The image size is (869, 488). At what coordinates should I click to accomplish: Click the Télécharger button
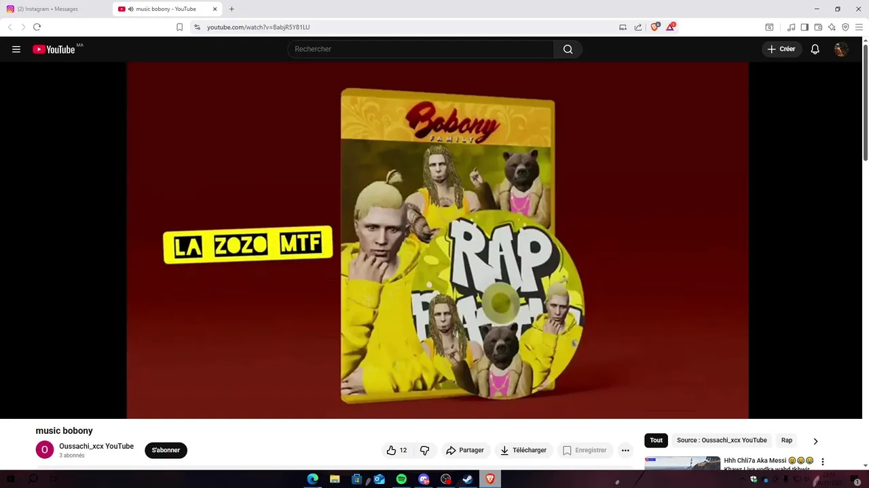pos(523,450)
